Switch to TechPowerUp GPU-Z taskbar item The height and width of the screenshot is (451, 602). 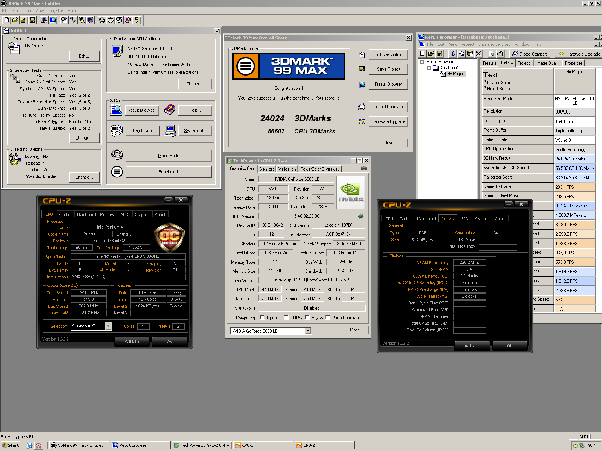tap(202, 445)
